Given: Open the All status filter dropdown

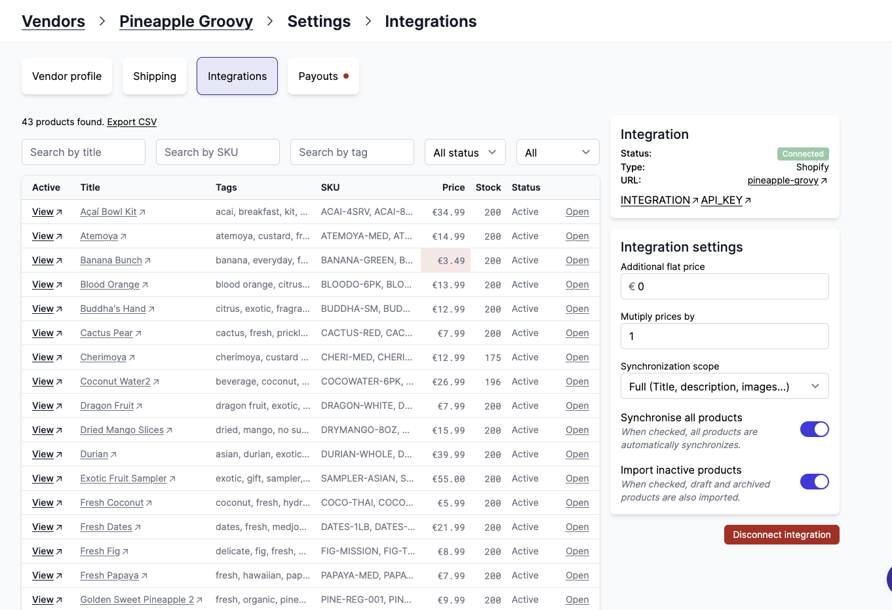Looking at the screenshot, I should (465, 152).
